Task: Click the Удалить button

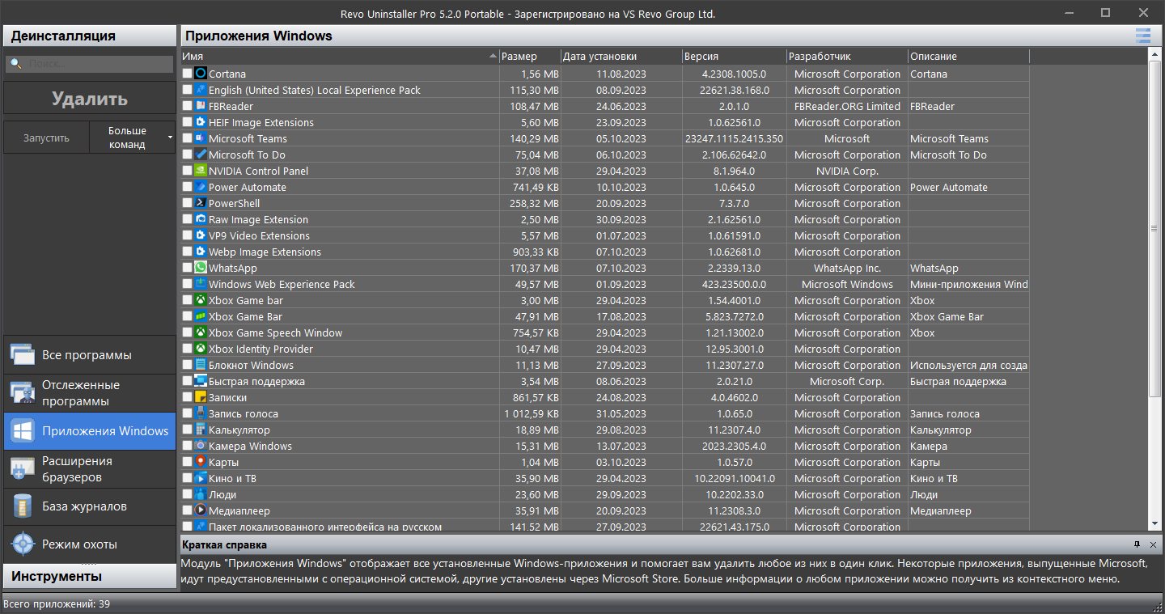Action: tap(90, 99)
